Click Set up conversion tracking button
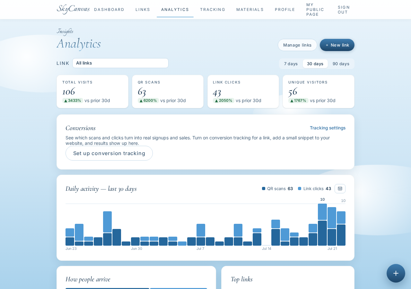This screenshot has height=289, width=411. click(x=109, y=153)
